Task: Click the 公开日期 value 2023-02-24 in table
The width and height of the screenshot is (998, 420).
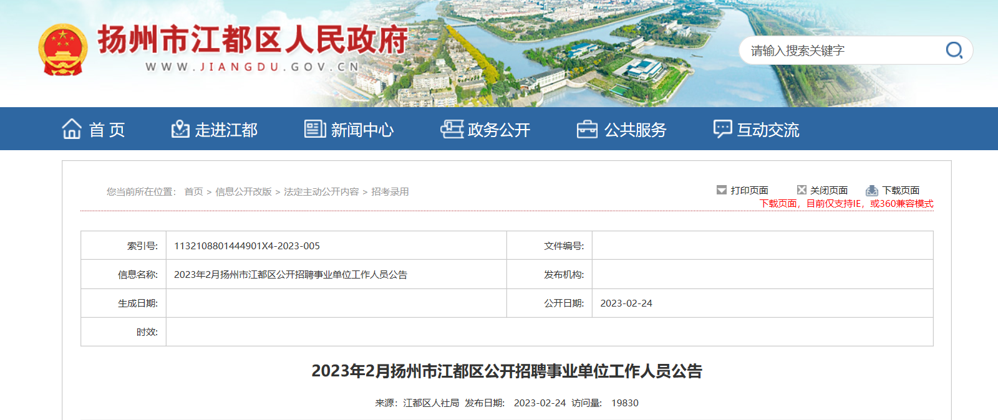Action: pyautogui.click(x=626, y=303)
